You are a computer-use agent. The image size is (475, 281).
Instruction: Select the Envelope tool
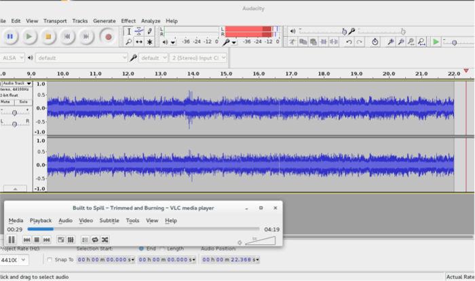pos(139,31)
